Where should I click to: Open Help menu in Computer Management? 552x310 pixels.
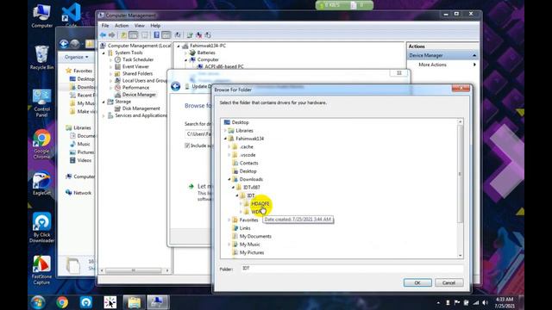(x=155, y=26)
